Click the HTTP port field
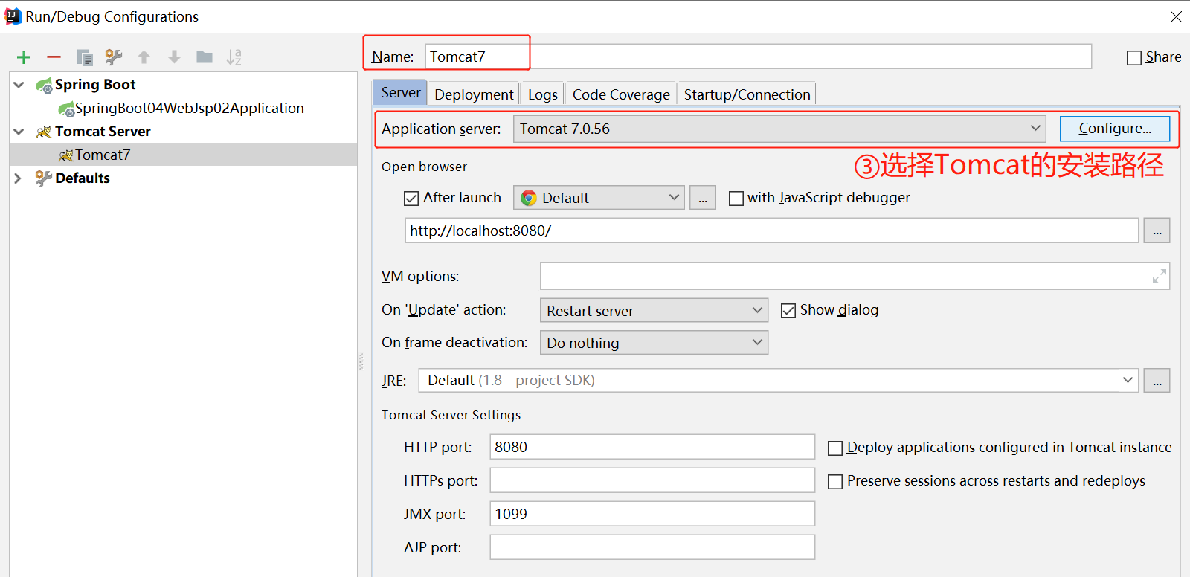This screenshot has height=577, width=1190. pyautogui.click(x=652, y=447)
